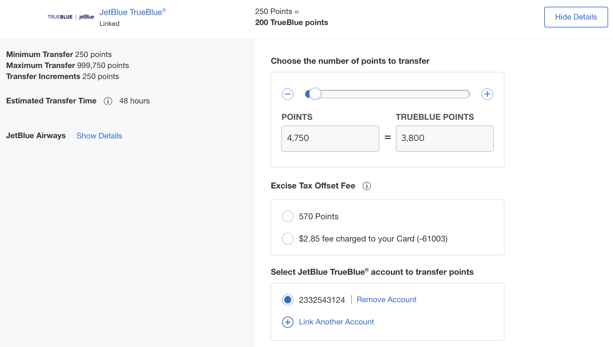Choose the $2.85 fee charged to Card option

[287, 239]
